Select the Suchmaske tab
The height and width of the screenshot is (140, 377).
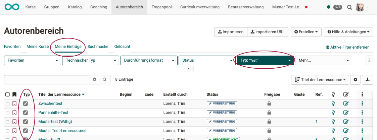click(98, 47)
